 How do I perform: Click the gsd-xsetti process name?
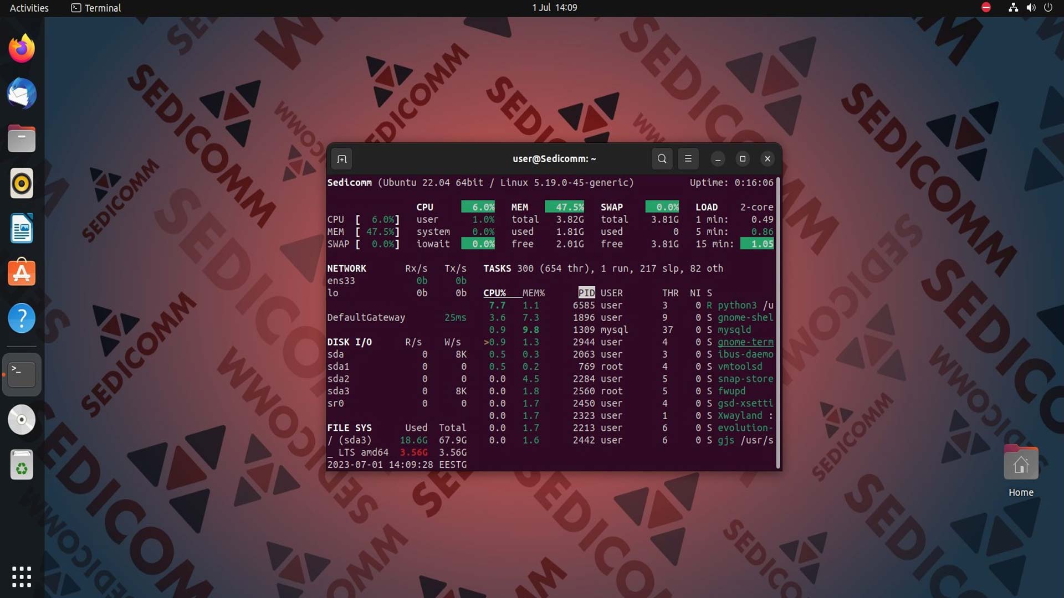coord(745,403)
